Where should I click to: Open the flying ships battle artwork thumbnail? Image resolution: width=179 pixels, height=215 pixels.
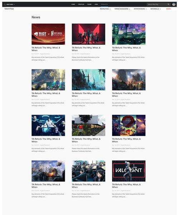pos(48,171)
